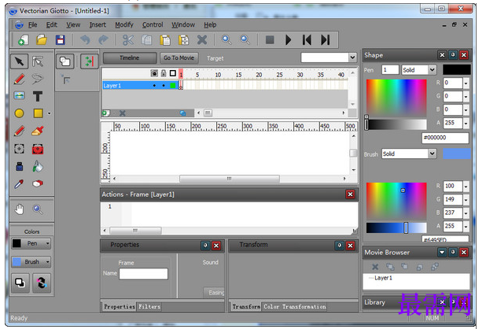Click the Go To Movie button
Screen dimensions: 486x329
click(179, 58)
